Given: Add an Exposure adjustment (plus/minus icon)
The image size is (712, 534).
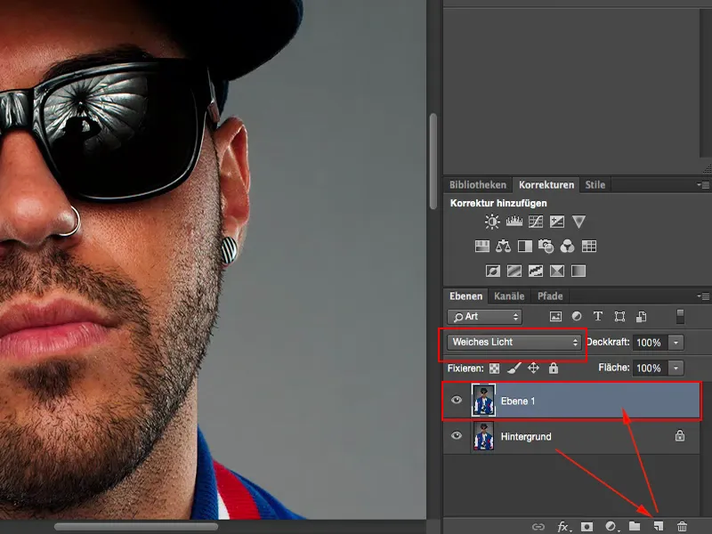Looking at the screenshot, I should click(x=557, y=222).
